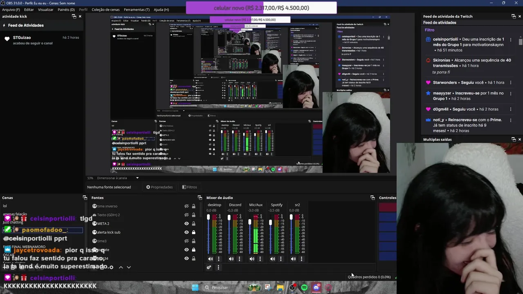Viewport: 523px width, 294px height.
Task: Open source properties gear in Fontes toolbar
Action: (x=111, y=267)
